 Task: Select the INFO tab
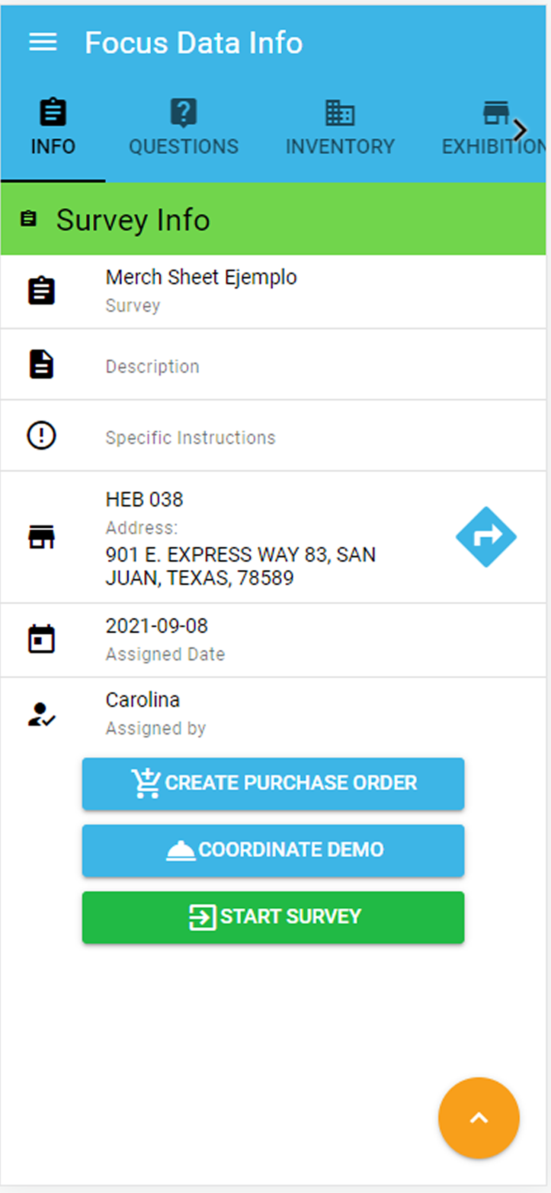(53, 127)
